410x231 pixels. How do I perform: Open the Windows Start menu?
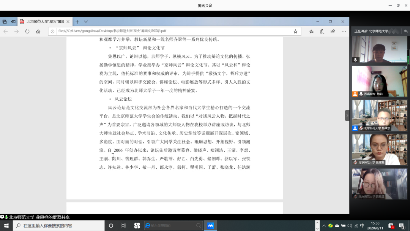6,226
